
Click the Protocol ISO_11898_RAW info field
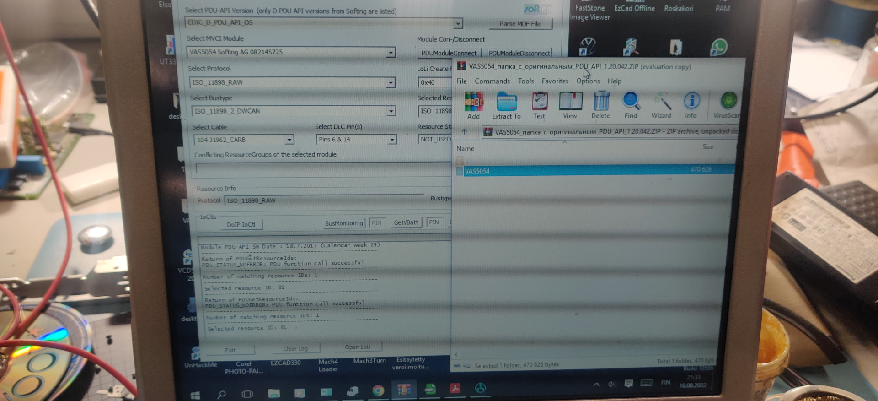tap(325, 200)
